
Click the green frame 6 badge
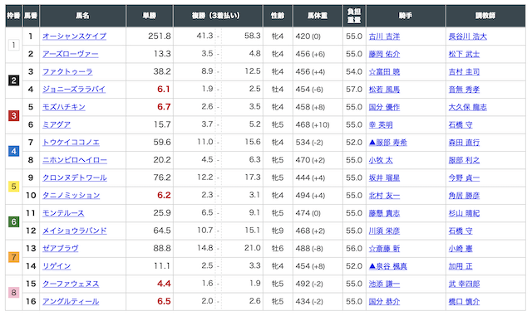pyautogui.click(x=13, y=221)
